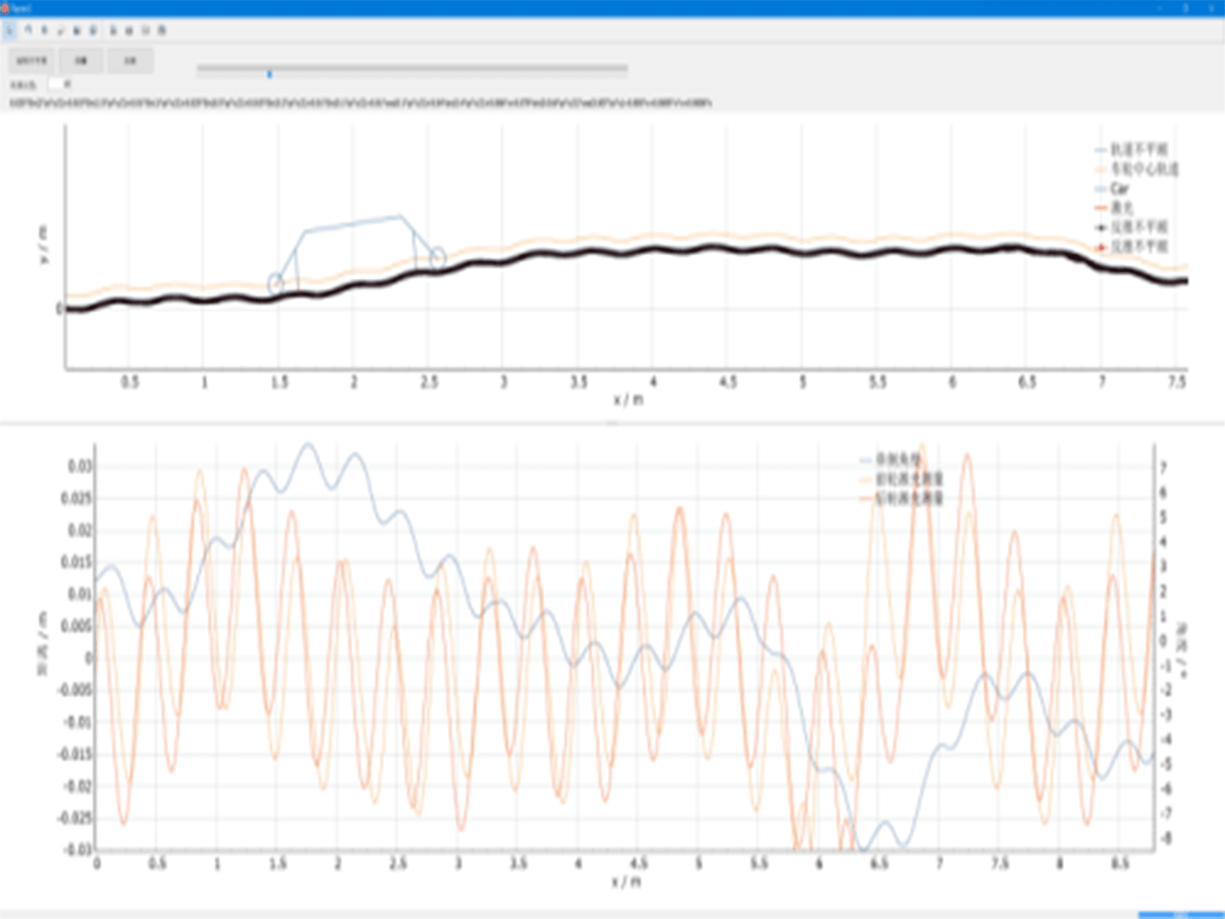This screenshot has height=919, width=1225.
Task: Click legend entry 反推不平顺 with red marker
Action: coord(1131,246)
